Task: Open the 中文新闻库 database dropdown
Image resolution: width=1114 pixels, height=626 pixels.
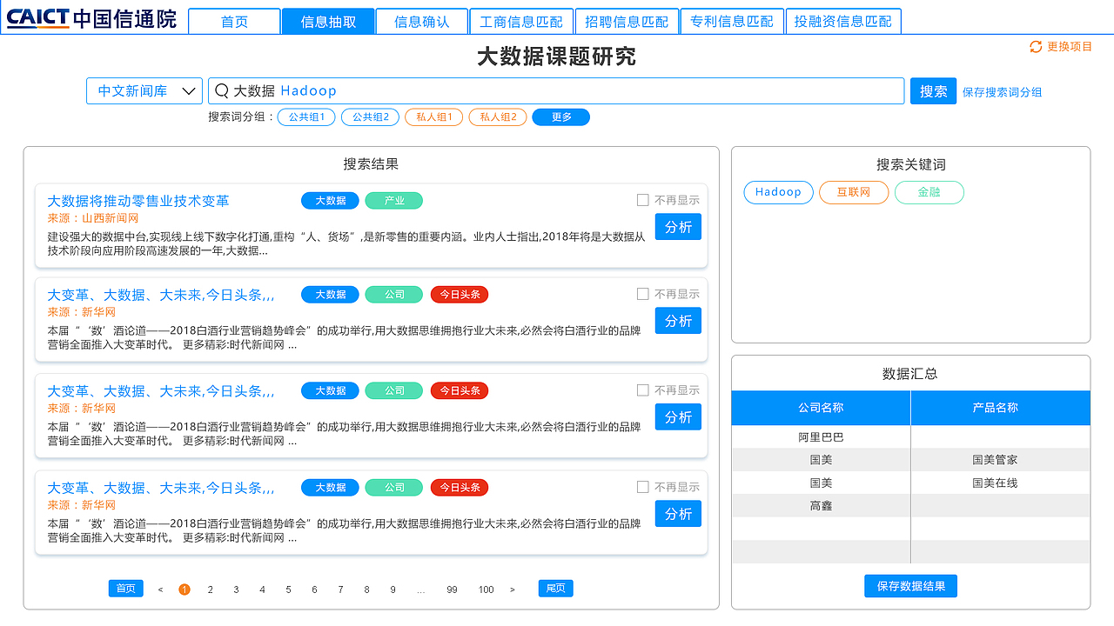Action: click(144, 90)
